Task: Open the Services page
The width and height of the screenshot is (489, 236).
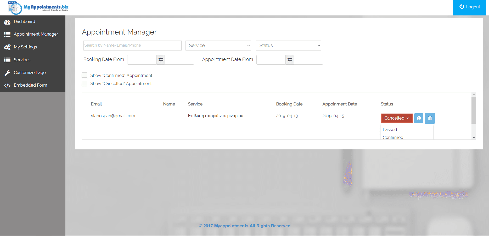Action: click(x=22, y=60)
